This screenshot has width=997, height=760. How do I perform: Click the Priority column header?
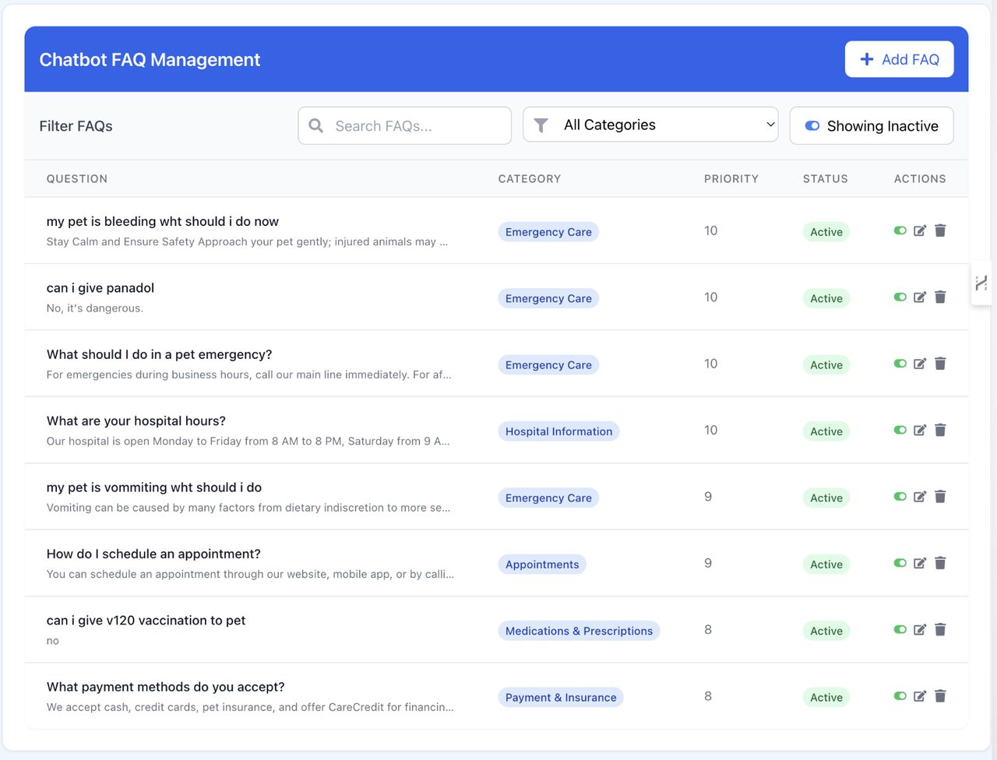point(731,179)
